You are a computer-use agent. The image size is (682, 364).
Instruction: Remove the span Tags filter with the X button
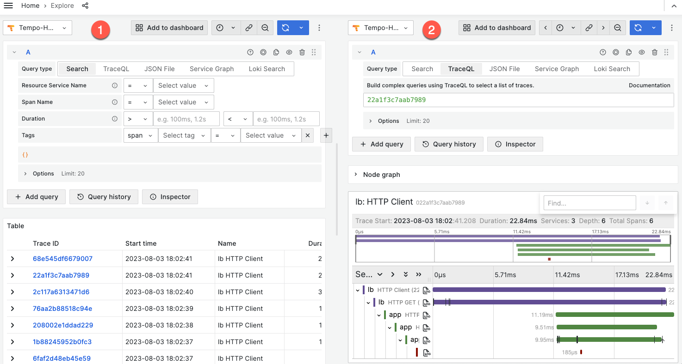[308, 135]
